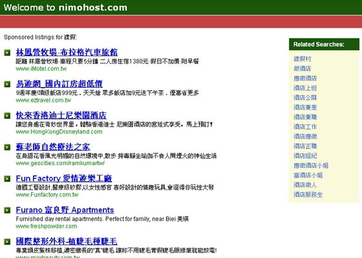Viewport: 362px width, 258px height.
Task: Select related search 酒店服務生
Action: (x=308, y=194)
